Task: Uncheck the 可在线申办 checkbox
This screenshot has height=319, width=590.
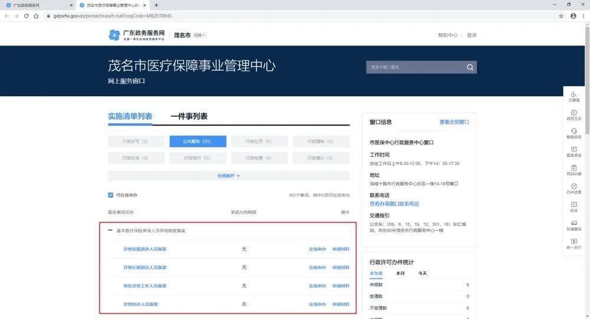Action: (x=110, y=195)
